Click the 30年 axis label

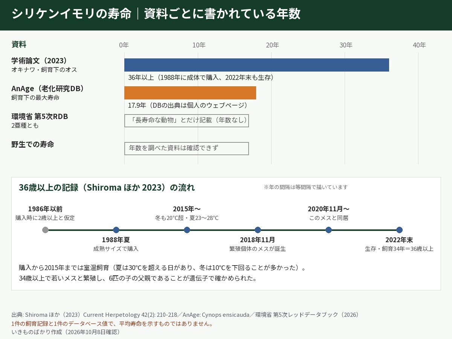(x=346, y=45)
